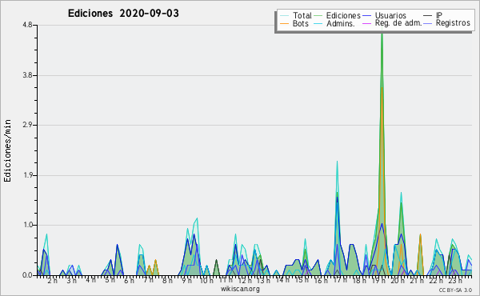Click the '20 h' x-axis label

[398, 281]
